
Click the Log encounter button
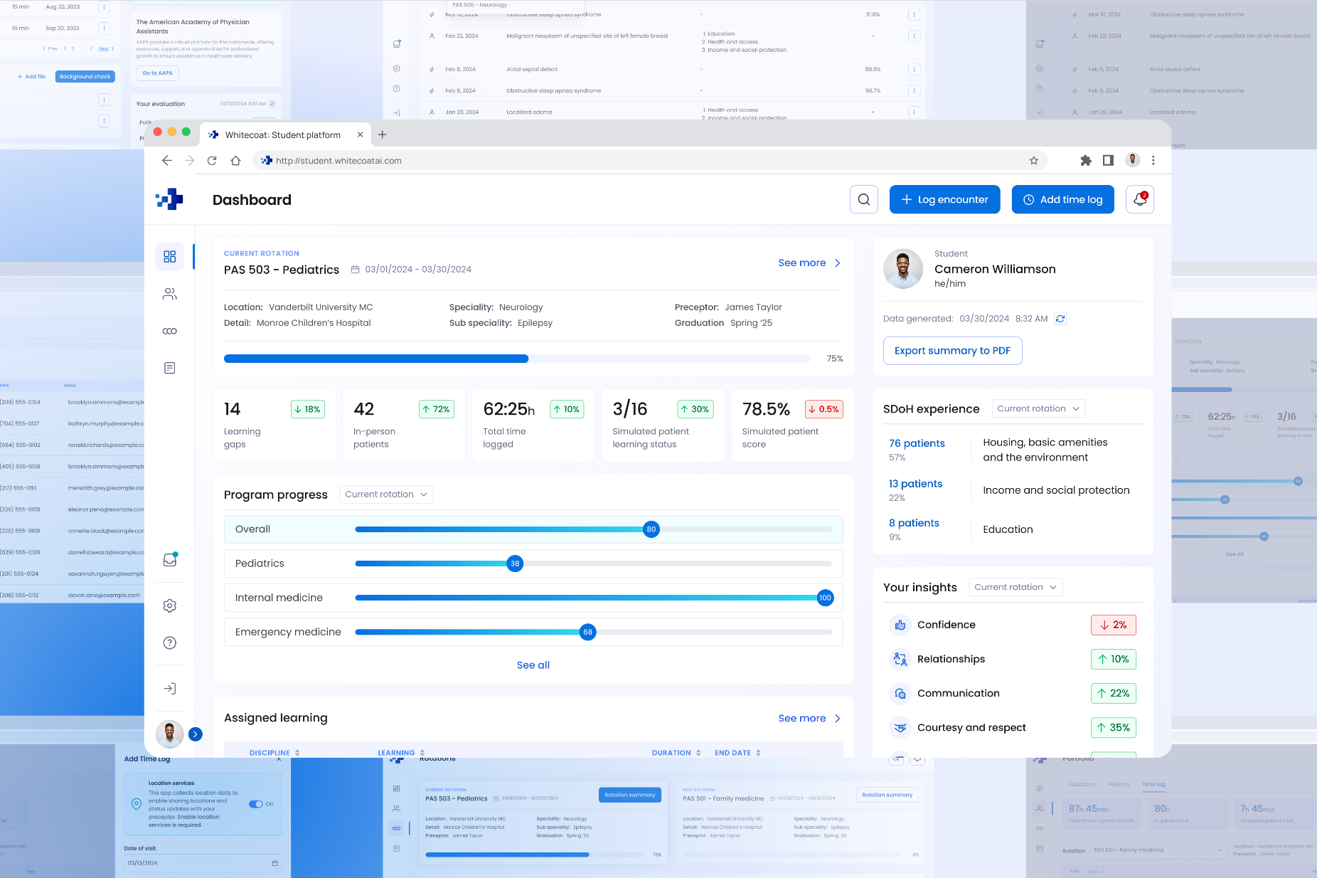944,199
